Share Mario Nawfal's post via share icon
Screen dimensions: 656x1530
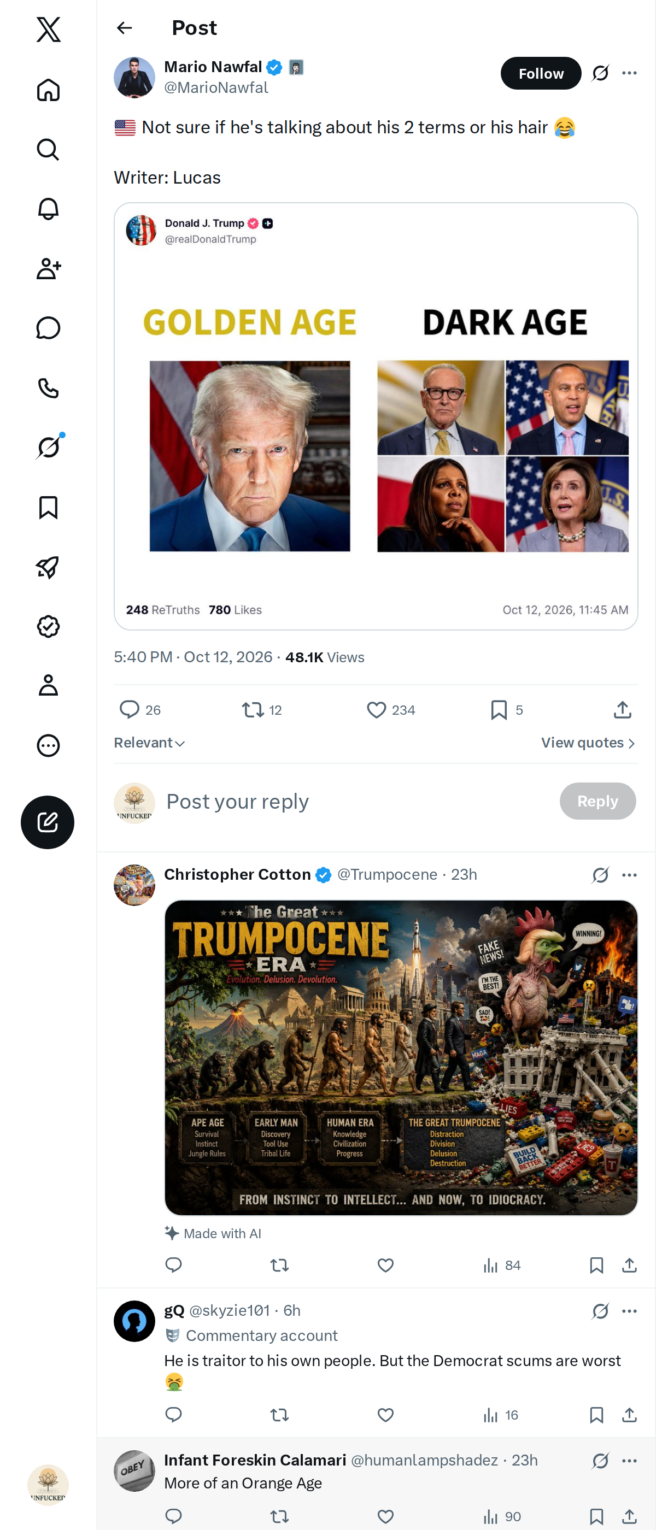click(622, 710)
